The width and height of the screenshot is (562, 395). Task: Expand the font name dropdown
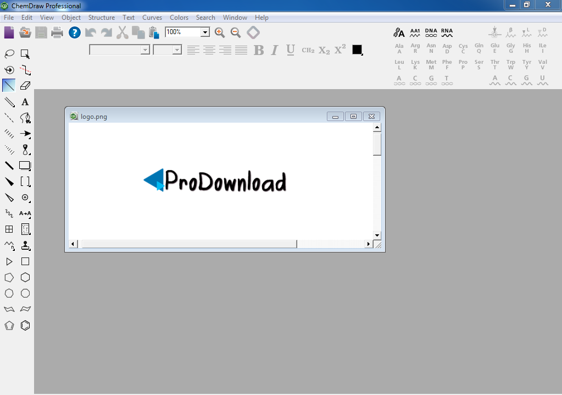tap(145, 50)
